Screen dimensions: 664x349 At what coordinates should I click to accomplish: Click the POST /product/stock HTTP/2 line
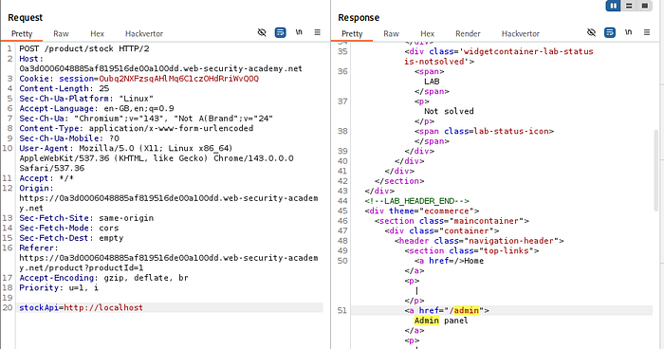84,48
